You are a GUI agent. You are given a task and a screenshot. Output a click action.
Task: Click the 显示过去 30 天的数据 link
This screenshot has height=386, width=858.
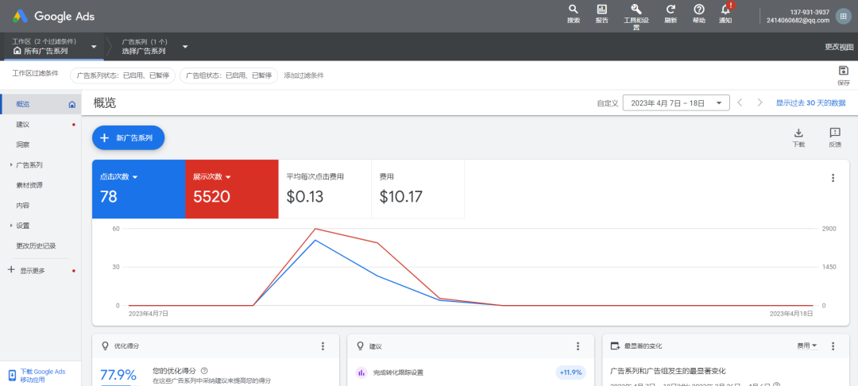810,103
